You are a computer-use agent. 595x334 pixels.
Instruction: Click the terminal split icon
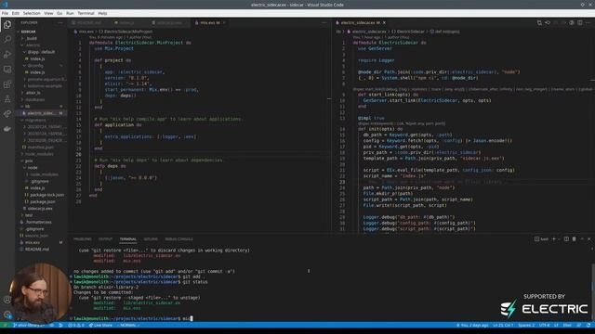click(566, 239)
